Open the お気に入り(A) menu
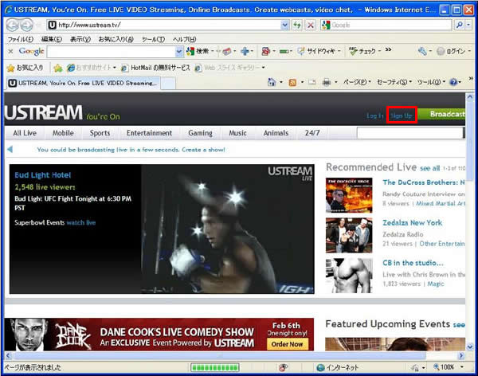 pyautogui.click(x=116, y=39)
